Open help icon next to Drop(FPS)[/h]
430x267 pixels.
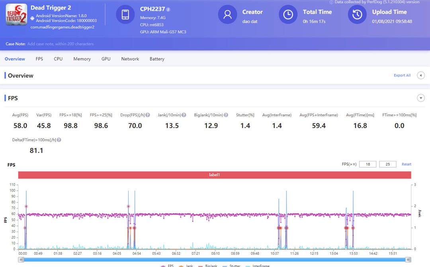[x=148, y=115]
